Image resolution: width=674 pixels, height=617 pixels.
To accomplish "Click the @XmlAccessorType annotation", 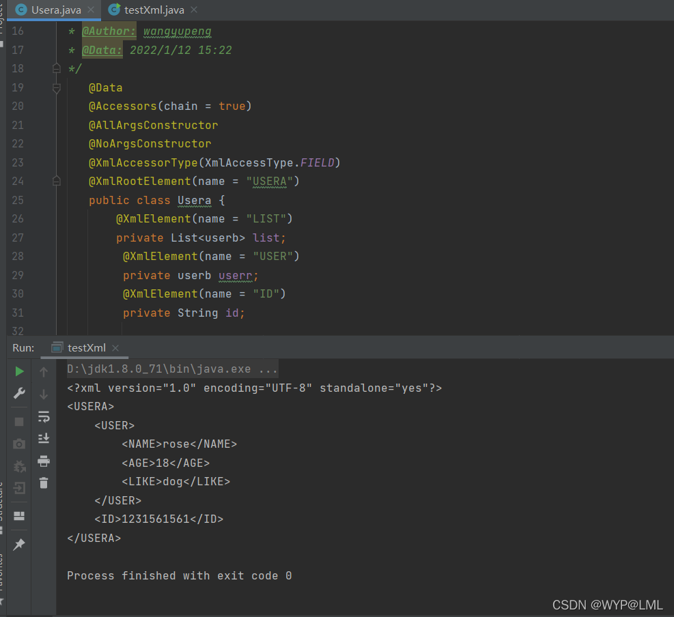I will 143,163.
